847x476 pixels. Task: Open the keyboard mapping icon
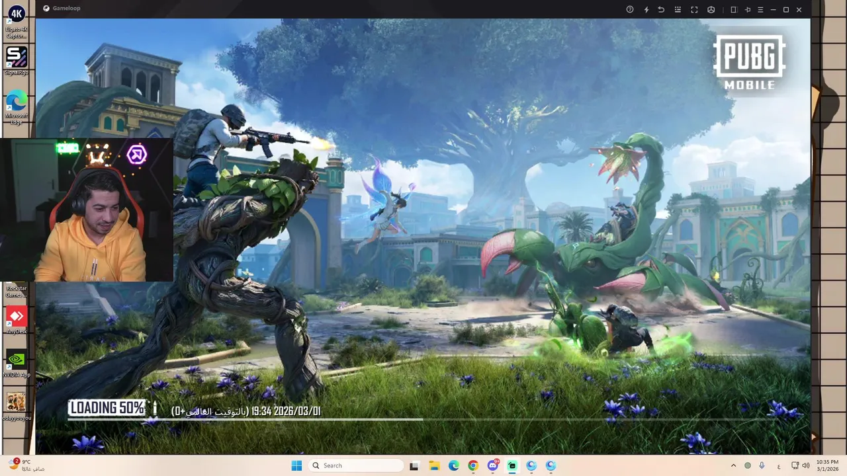(678, 9)
